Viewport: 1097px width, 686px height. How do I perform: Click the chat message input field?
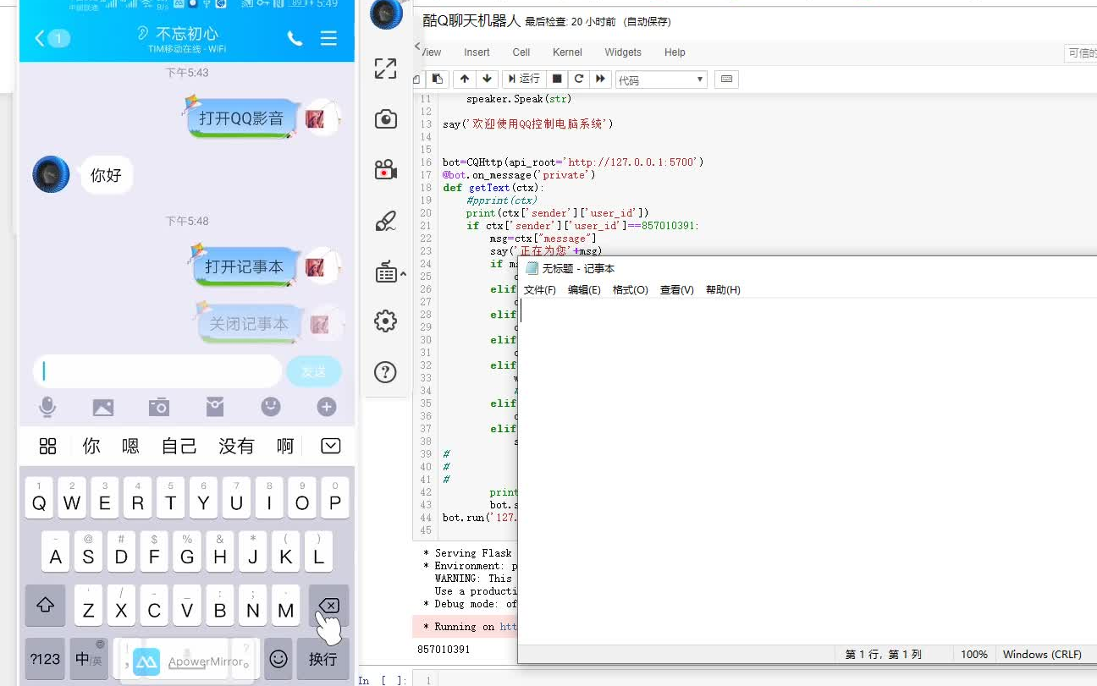pos(157,371)
